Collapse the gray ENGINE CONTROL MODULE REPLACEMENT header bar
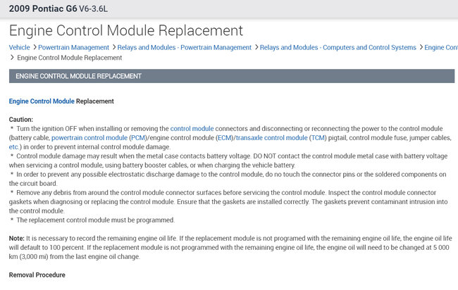This screenshot has width=458, height=290. point(228,76)
